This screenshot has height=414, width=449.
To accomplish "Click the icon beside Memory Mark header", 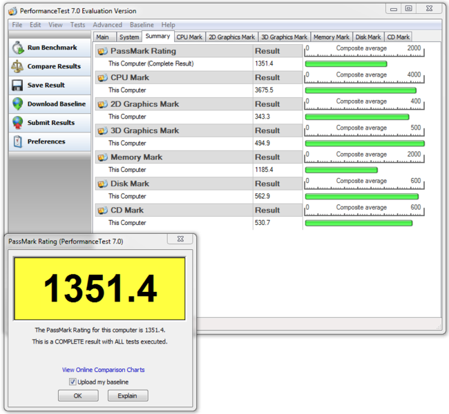I will pyautogui.click(x=102, y=157).
